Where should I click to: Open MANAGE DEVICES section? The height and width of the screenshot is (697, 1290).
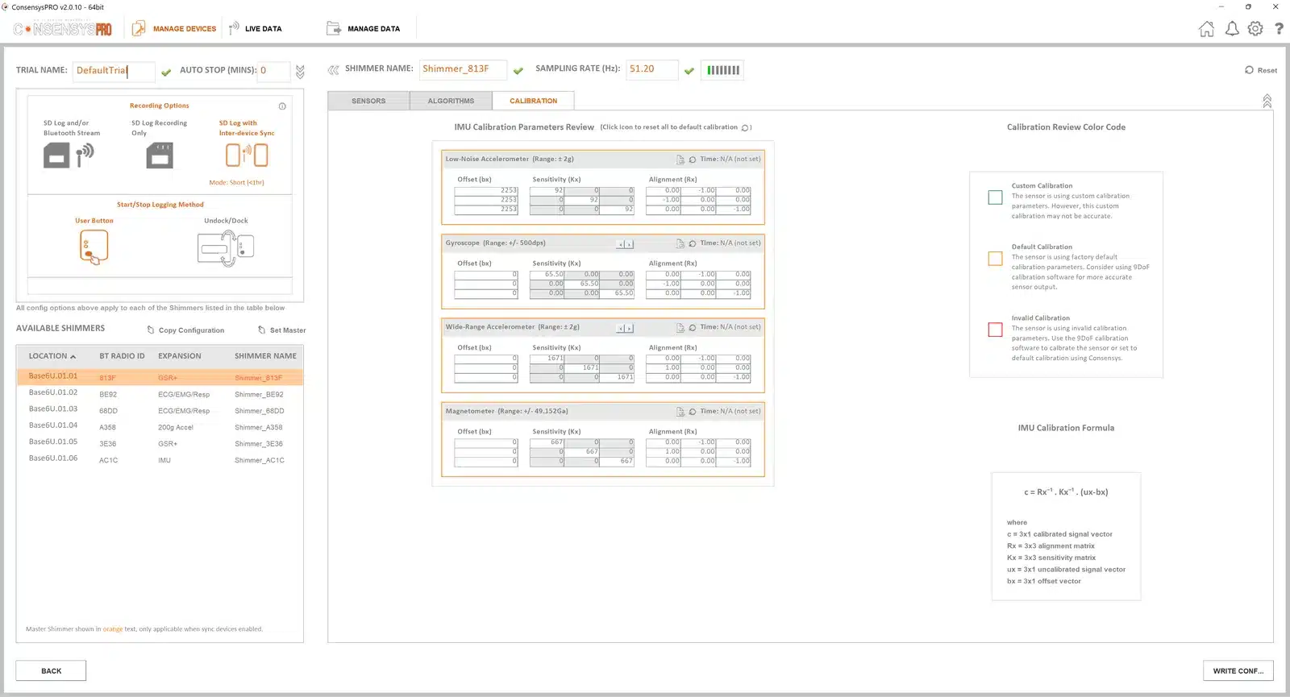[174, 29]
